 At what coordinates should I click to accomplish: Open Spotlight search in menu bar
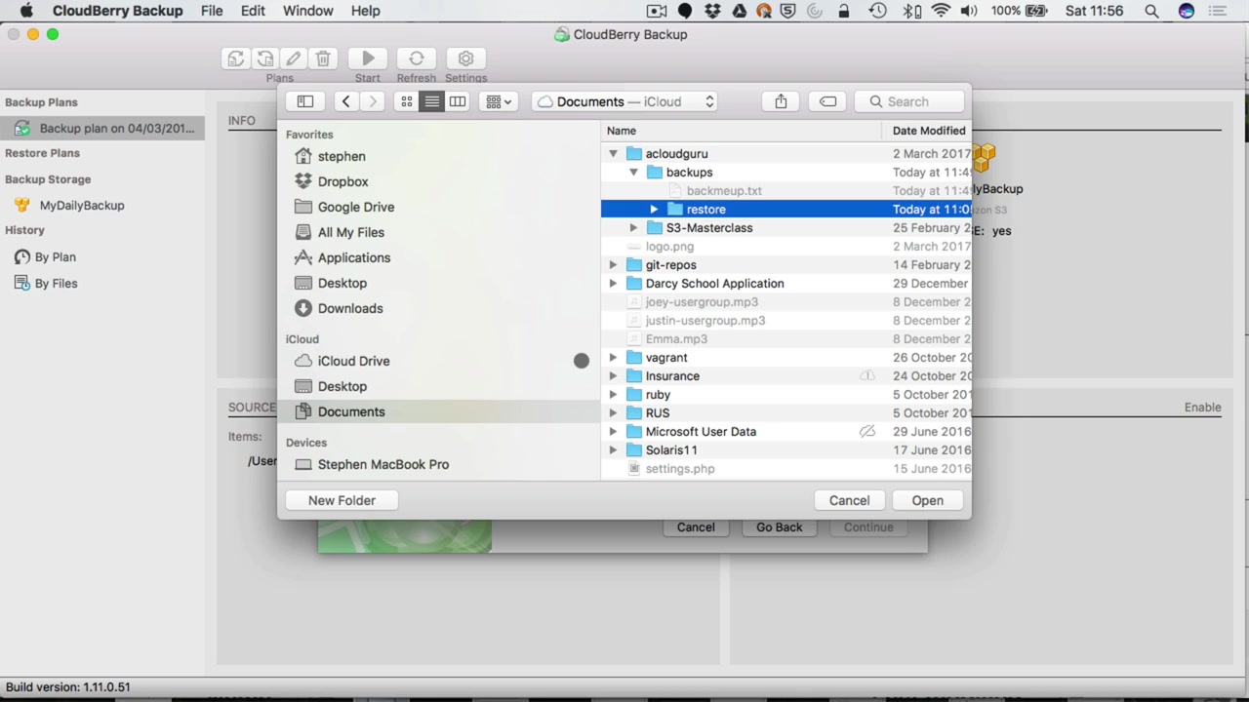tap(1151, 11)
